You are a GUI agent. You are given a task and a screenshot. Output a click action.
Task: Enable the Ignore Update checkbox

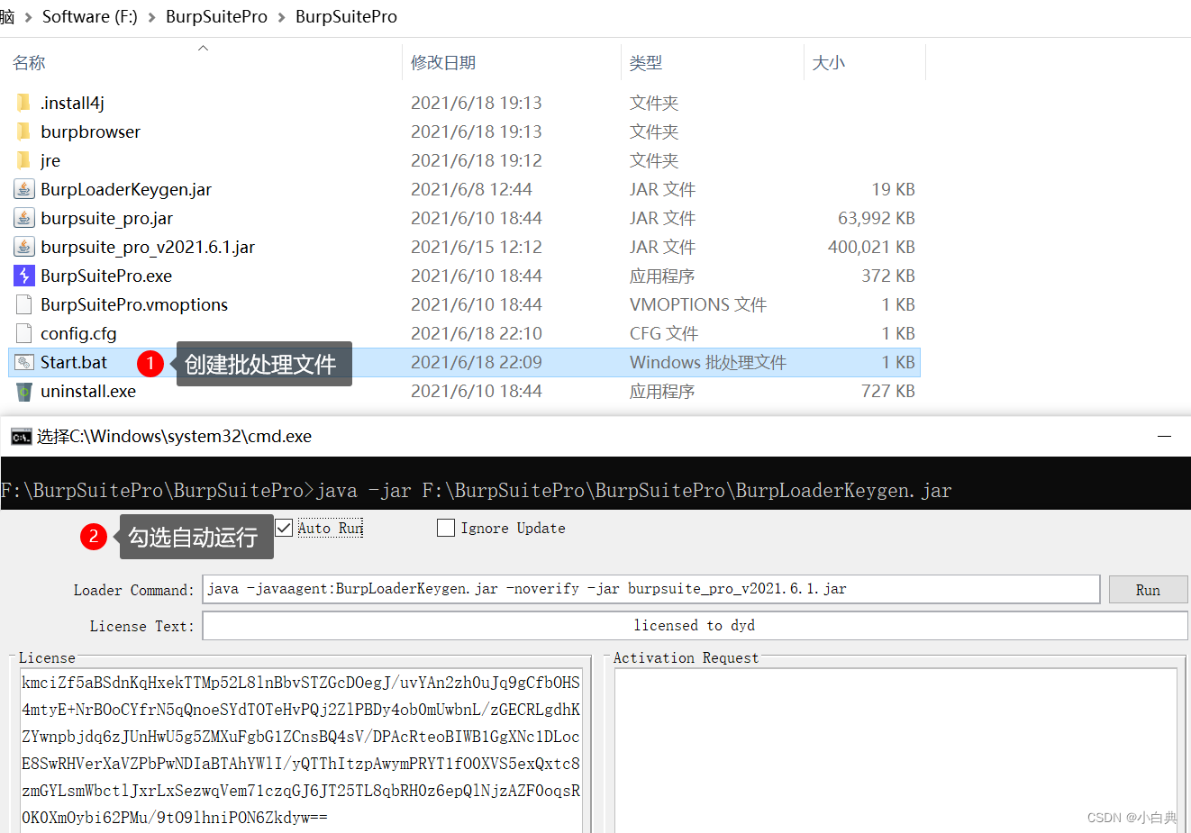(x=446, y=528)
